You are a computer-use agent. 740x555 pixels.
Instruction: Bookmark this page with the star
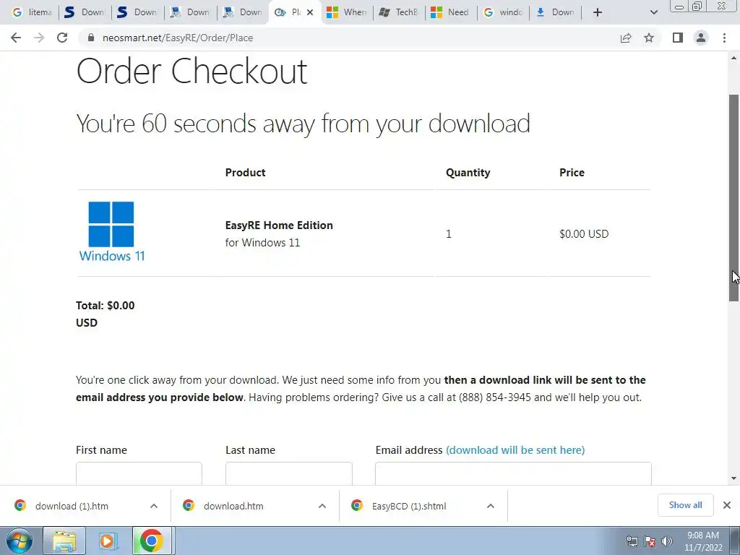click(x=649, y=38)
